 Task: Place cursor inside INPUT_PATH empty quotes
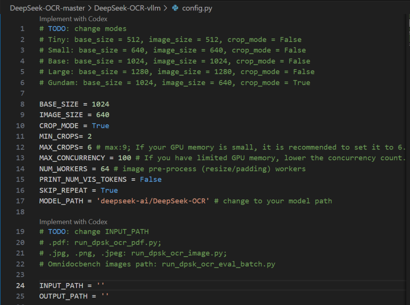point(100,285)
